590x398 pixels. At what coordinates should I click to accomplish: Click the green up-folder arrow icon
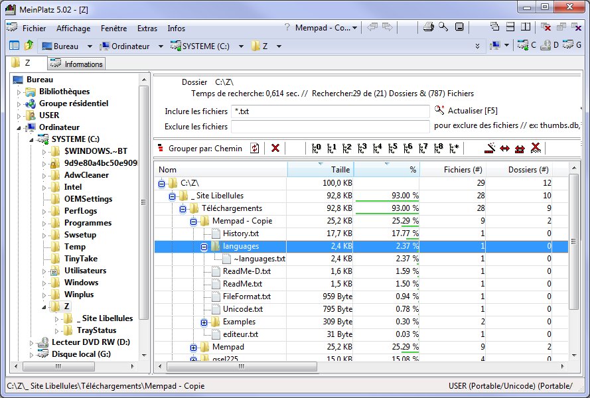tap(29, 46)
